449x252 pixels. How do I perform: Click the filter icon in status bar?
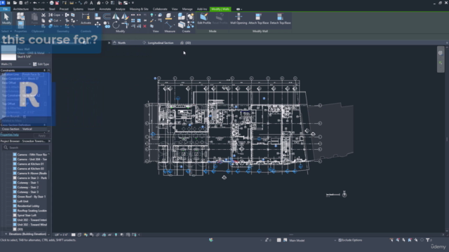(x=428, y=240)
